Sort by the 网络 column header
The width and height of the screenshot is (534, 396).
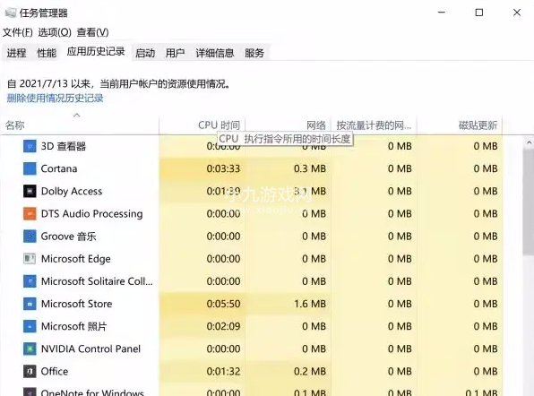coord(288,125)
